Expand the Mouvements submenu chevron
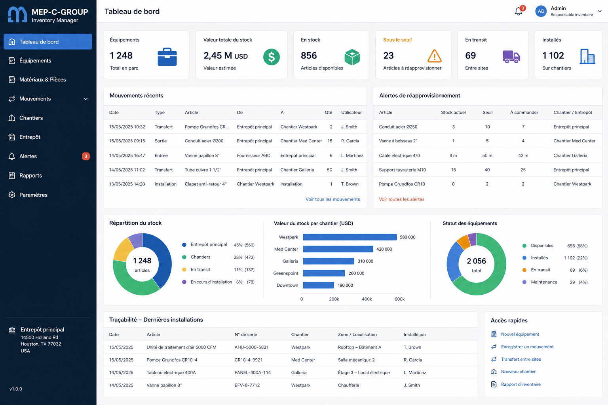Screen dimensions: 608x405 coord(85,99)
